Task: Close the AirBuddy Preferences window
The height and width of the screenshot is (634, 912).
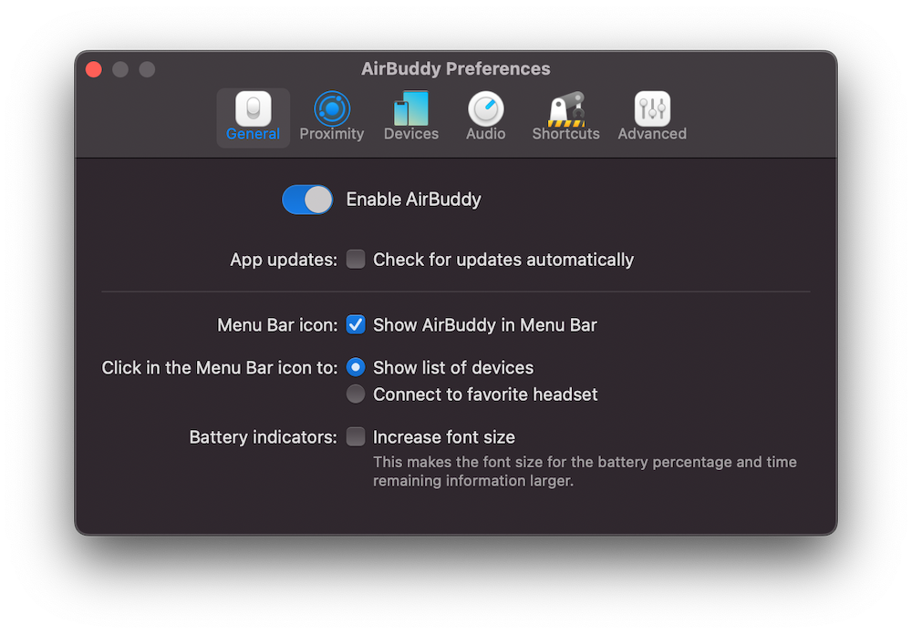Action: (93, 68)
